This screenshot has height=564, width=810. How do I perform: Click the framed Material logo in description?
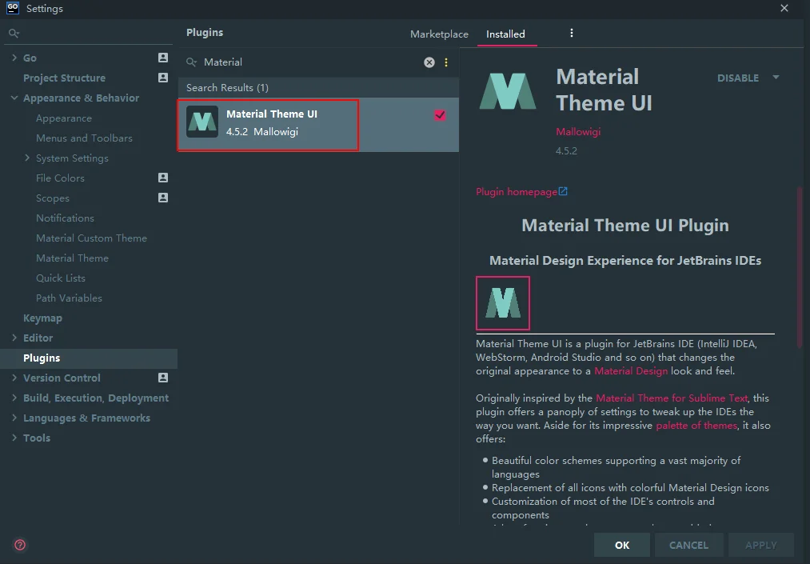[x=503, y=303]
